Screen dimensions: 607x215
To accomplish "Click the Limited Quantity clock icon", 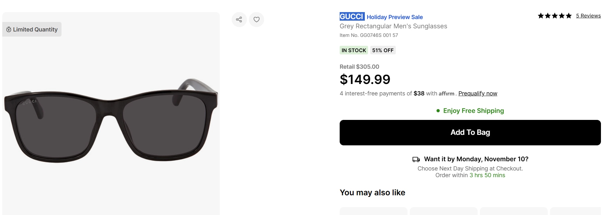I will (9, 30).
